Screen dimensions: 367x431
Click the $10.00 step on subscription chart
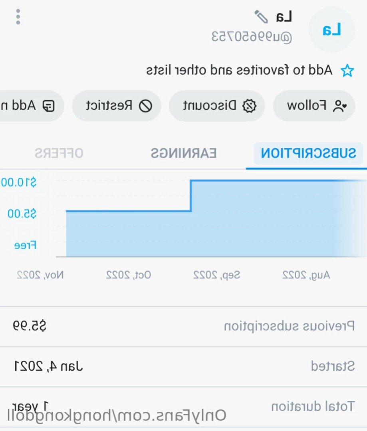click(278, 181)
